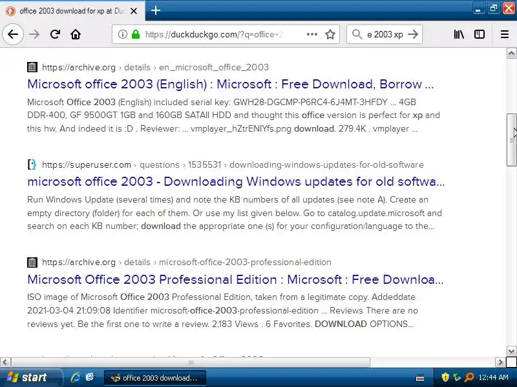Click the first archive.org site favicon
The image size is (517, 387).
tap(32, 67)
